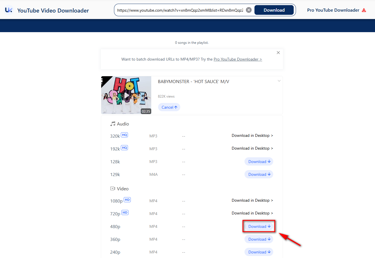Viewport: 375px width, 258px height.
Task: Click the YouTube Video Downloader title
Action: 53,11
